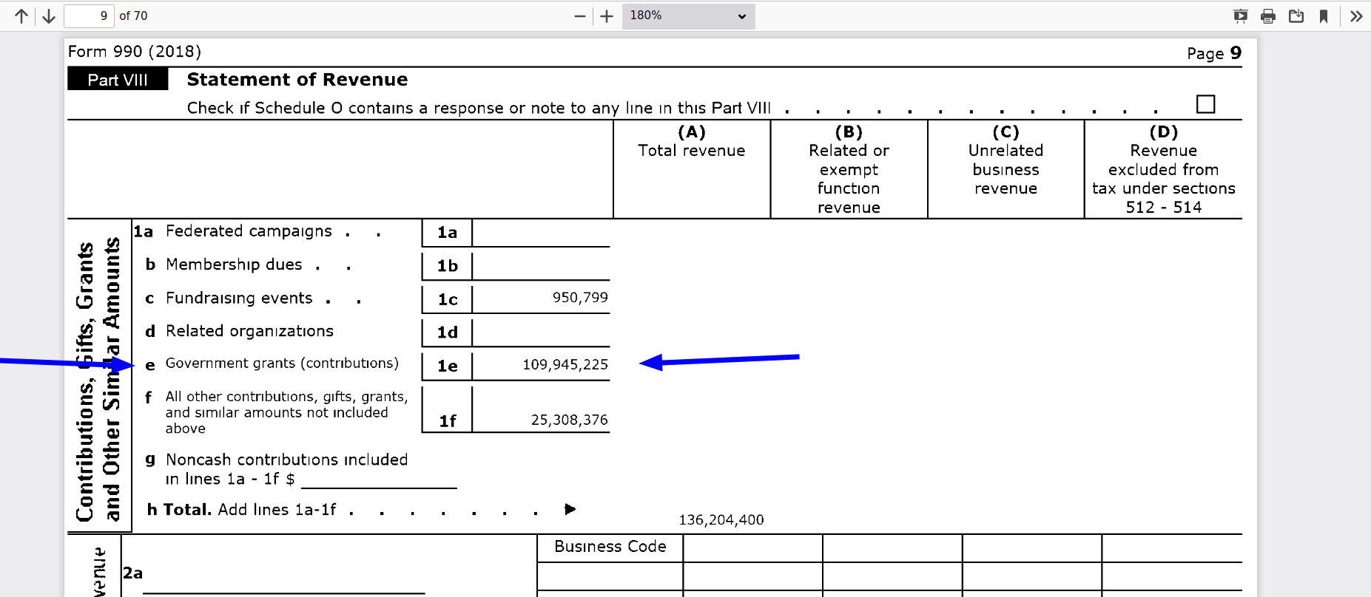Click the 'Statement of Revenue' heading
The width and height of the screenshot is (1371, 597).
(x=297, y=79)
